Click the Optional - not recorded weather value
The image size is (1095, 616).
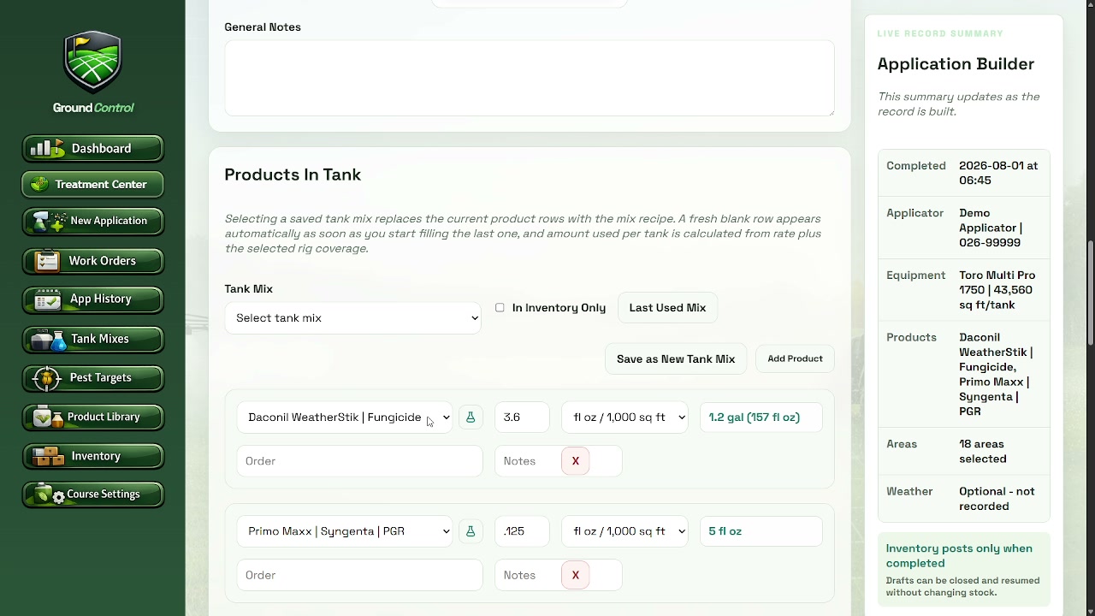pos(997,499)
